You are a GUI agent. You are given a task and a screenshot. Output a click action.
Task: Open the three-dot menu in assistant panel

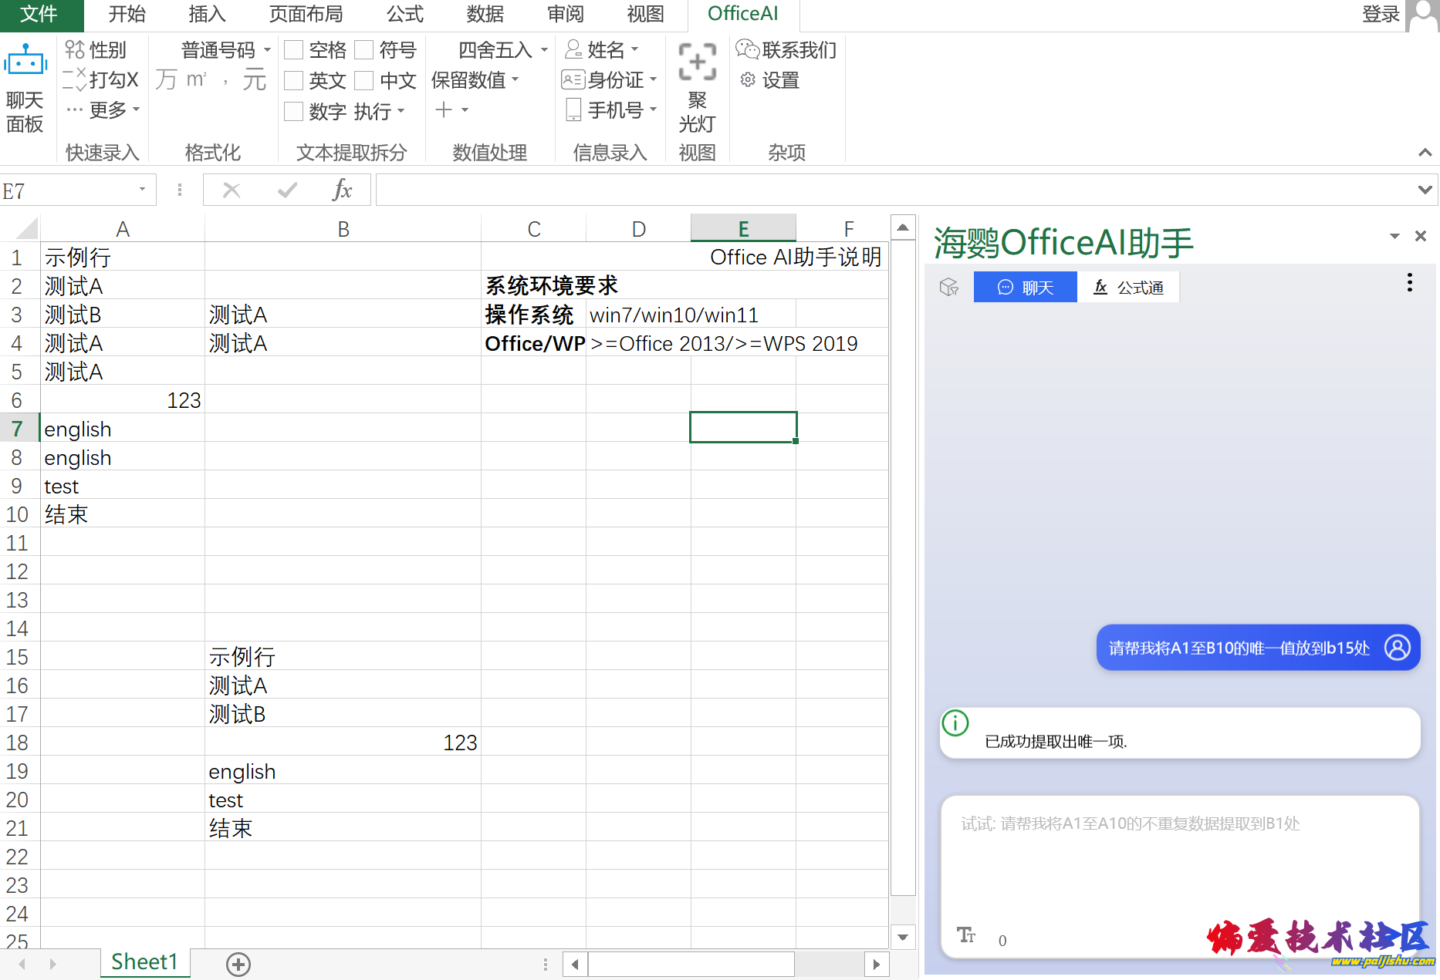coord(1409,283)
